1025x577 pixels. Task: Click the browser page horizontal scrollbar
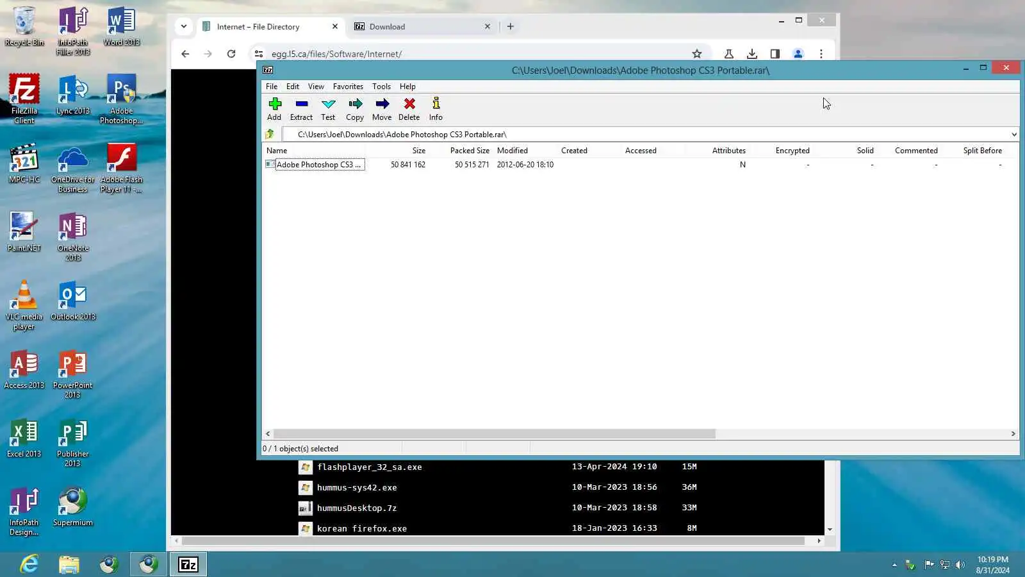(x=493, y=541)
